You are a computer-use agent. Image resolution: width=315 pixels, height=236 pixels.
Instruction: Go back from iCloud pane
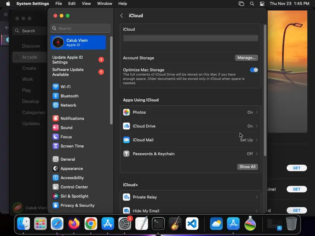tap(122, 16)
